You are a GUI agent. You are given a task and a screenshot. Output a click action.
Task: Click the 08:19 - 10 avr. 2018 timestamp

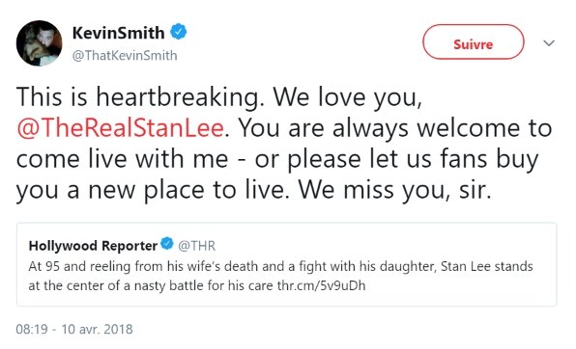(x=74, y=329)
